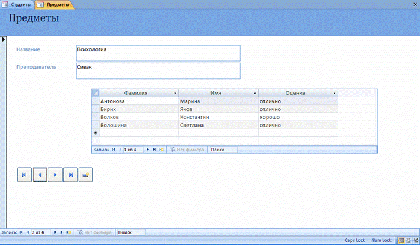The width and height of the screenshot is (420, 245).
Task: Go to next record in bottom main navigator
Action: click(x=55, y=232)
